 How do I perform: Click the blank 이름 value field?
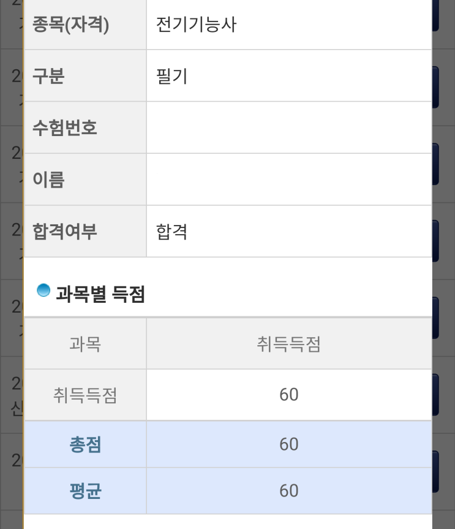(288, 179)
